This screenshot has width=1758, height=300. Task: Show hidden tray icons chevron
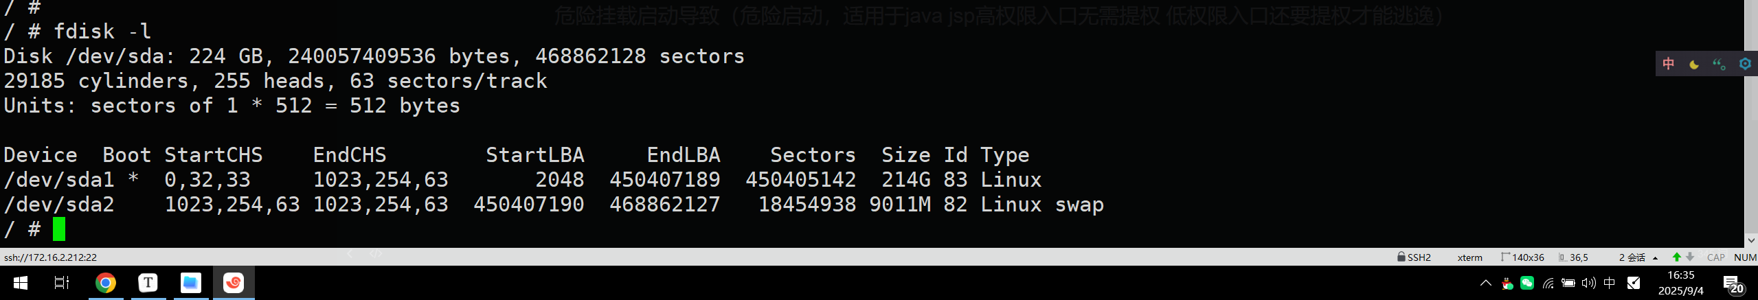coord(1485,283)
